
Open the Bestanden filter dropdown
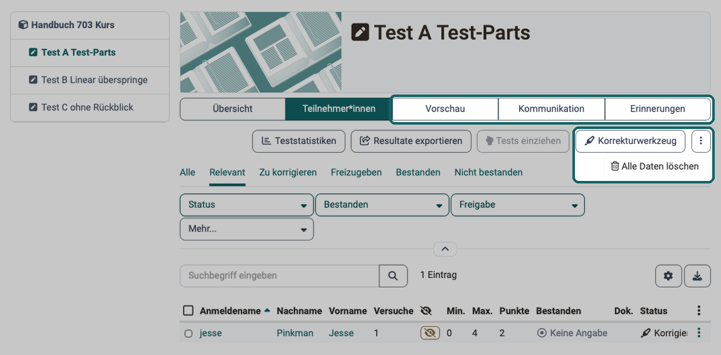coord(382,205)
